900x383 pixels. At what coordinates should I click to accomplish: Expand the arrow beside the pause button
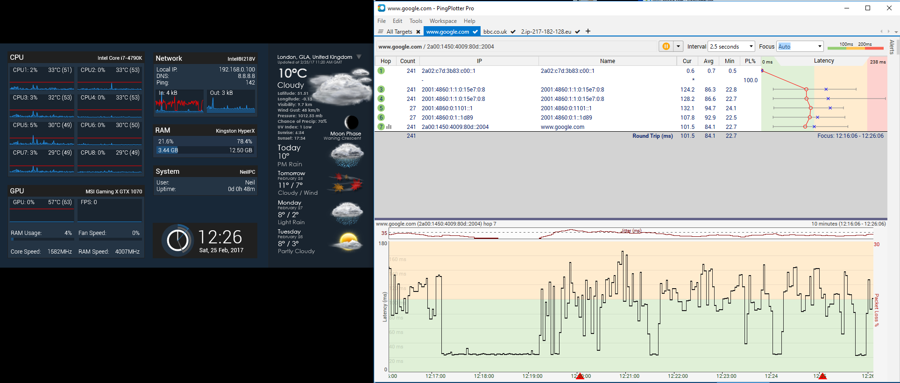pos(678,46)
